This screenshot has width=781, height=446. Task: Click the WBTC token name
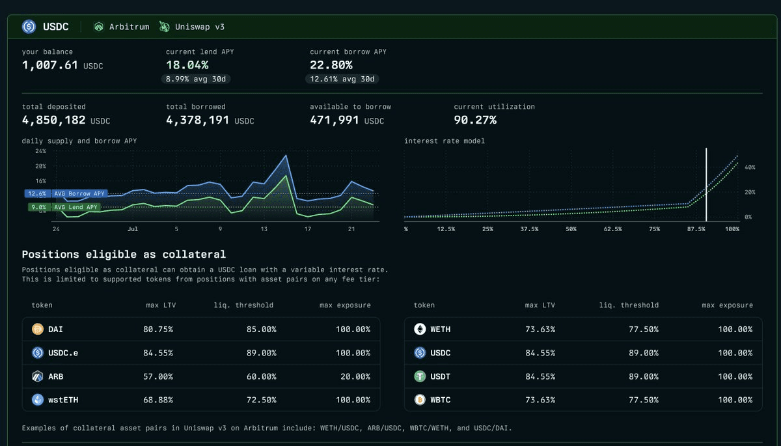pos(441,400)
